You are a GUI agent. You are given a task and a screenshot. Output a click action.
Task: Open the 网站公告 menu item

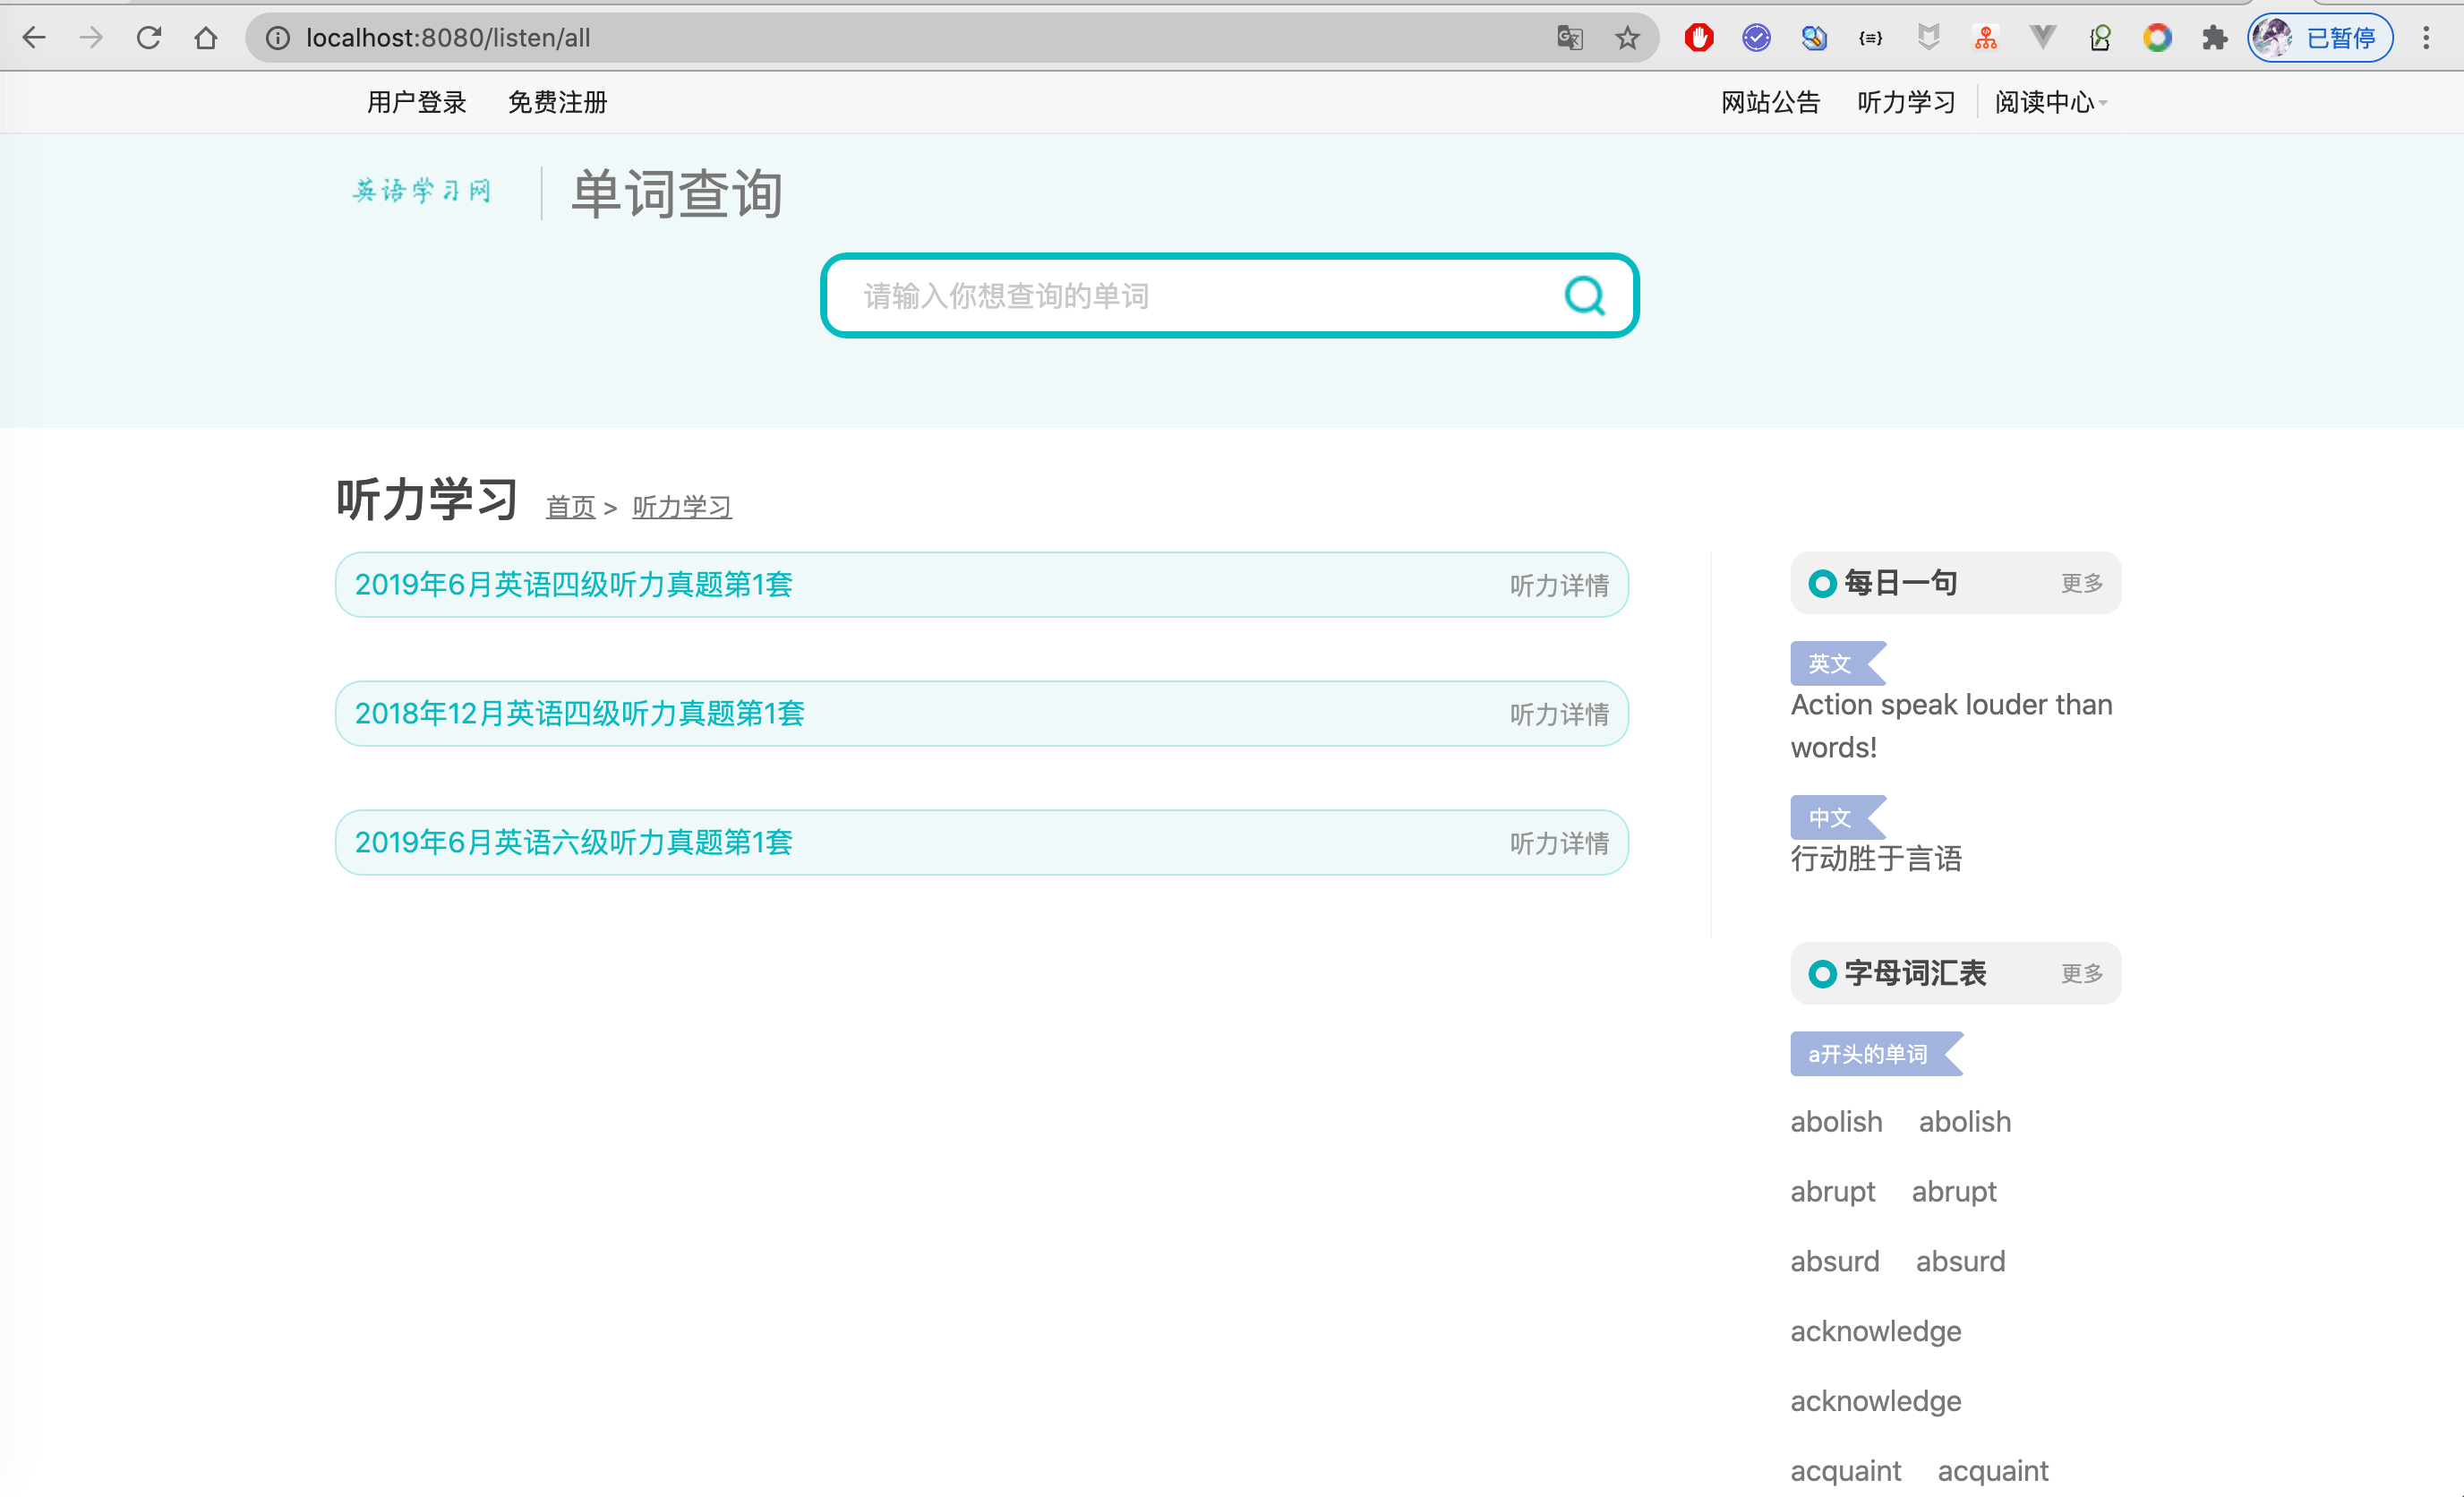click(x=1770, y=102)
